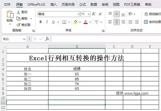Expand the Name Box dropdown arrow
Image resolution: width=161 pixels, height=111 pixels.
click(24, 39)
